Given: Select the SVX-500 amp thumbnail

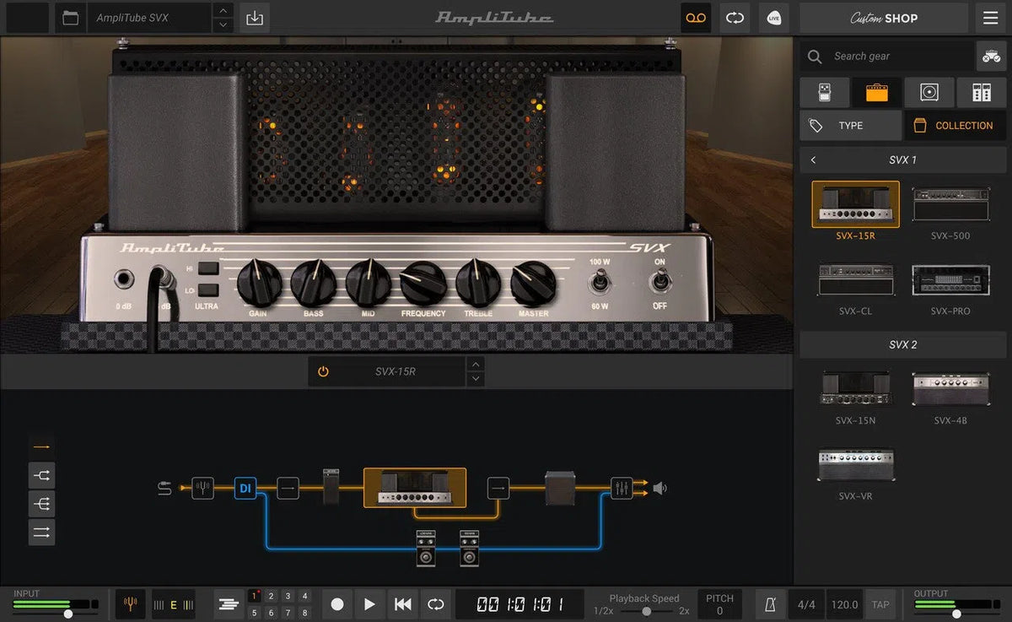Looking at the screenshot, I should (951, 203).
